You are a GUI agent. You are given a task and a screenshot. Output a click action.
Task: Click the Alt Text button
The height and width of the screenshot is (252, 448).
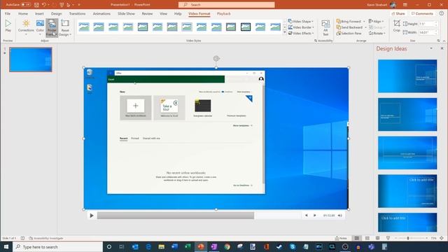point(325,28)
